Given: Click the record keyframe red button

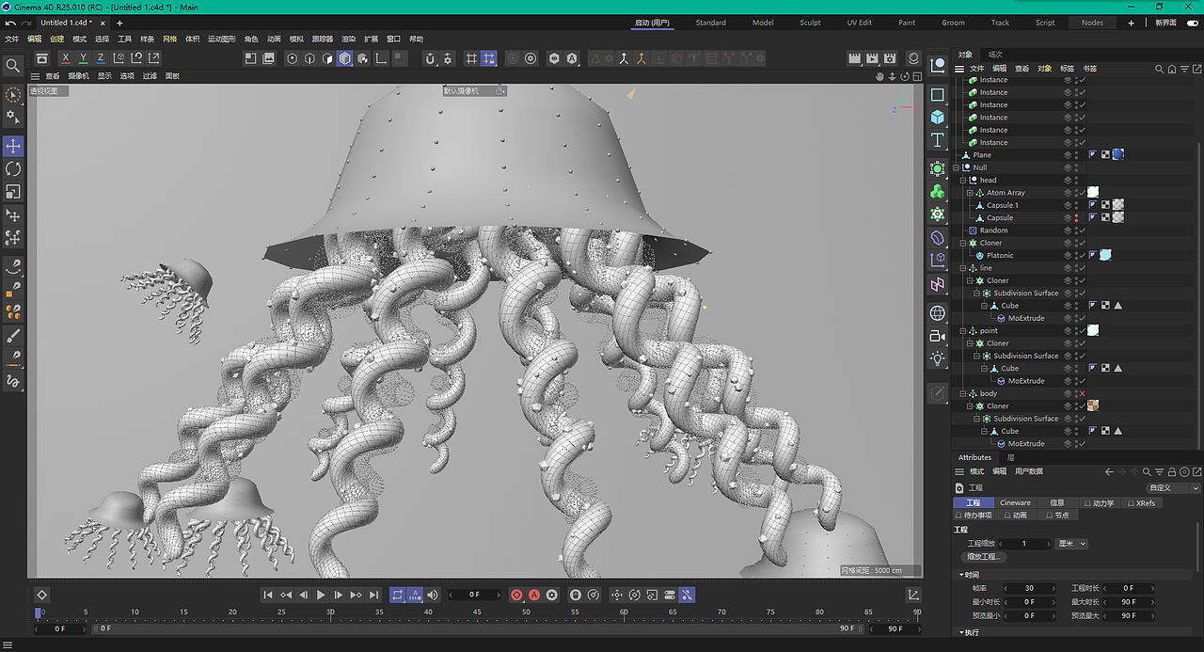Looking at the screenshot, I should click(516, 595).
